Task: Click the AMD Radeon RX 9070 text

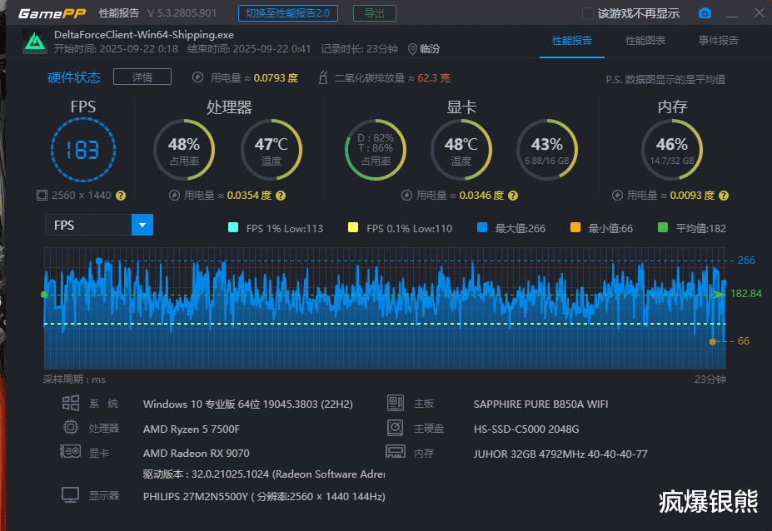Action: 197,453
